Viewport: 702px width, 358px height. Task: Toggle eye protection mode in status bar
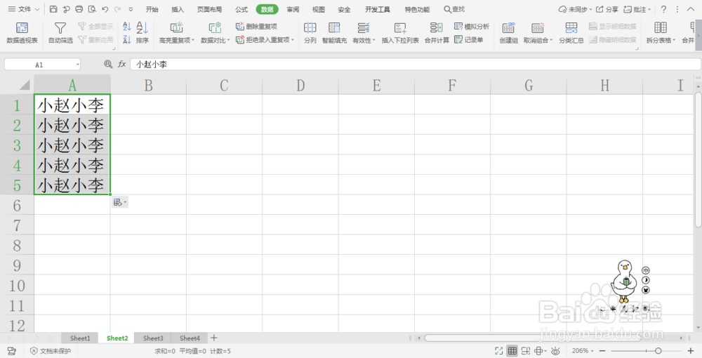(555, 351)
